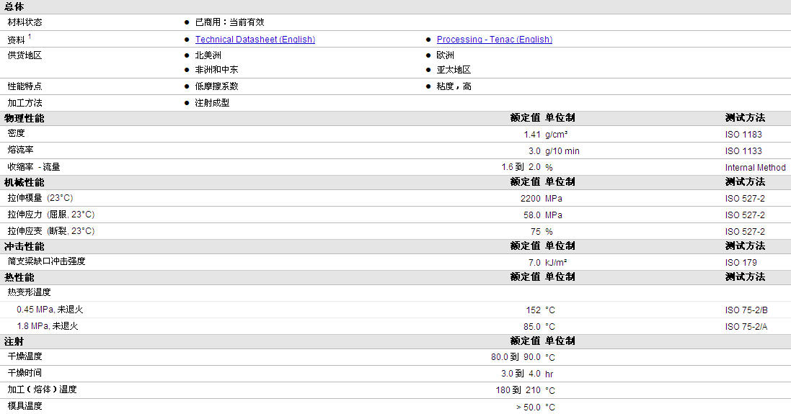Open the Processing - Tenac (English) link
This screenshot has height=414, width=791.
494,40
